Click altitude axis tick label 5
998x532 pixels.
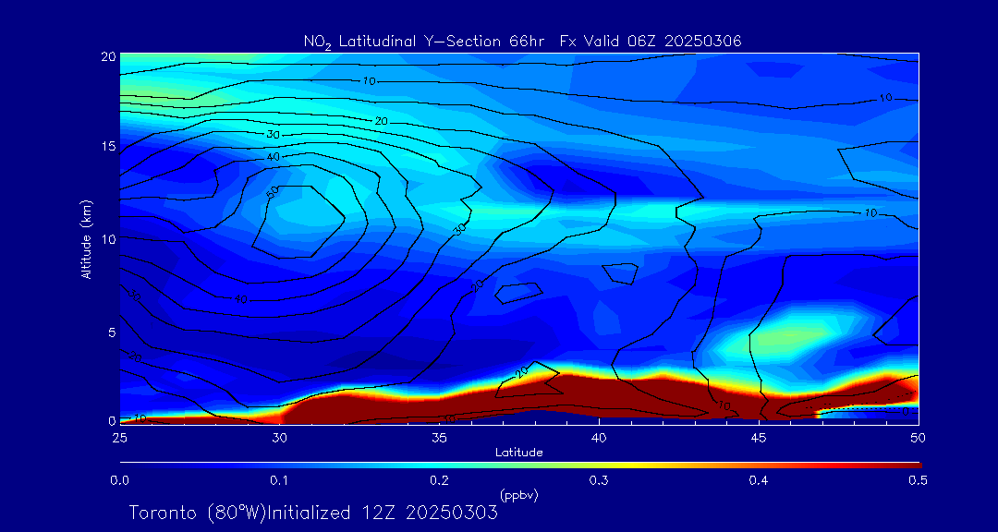(112, 332)
